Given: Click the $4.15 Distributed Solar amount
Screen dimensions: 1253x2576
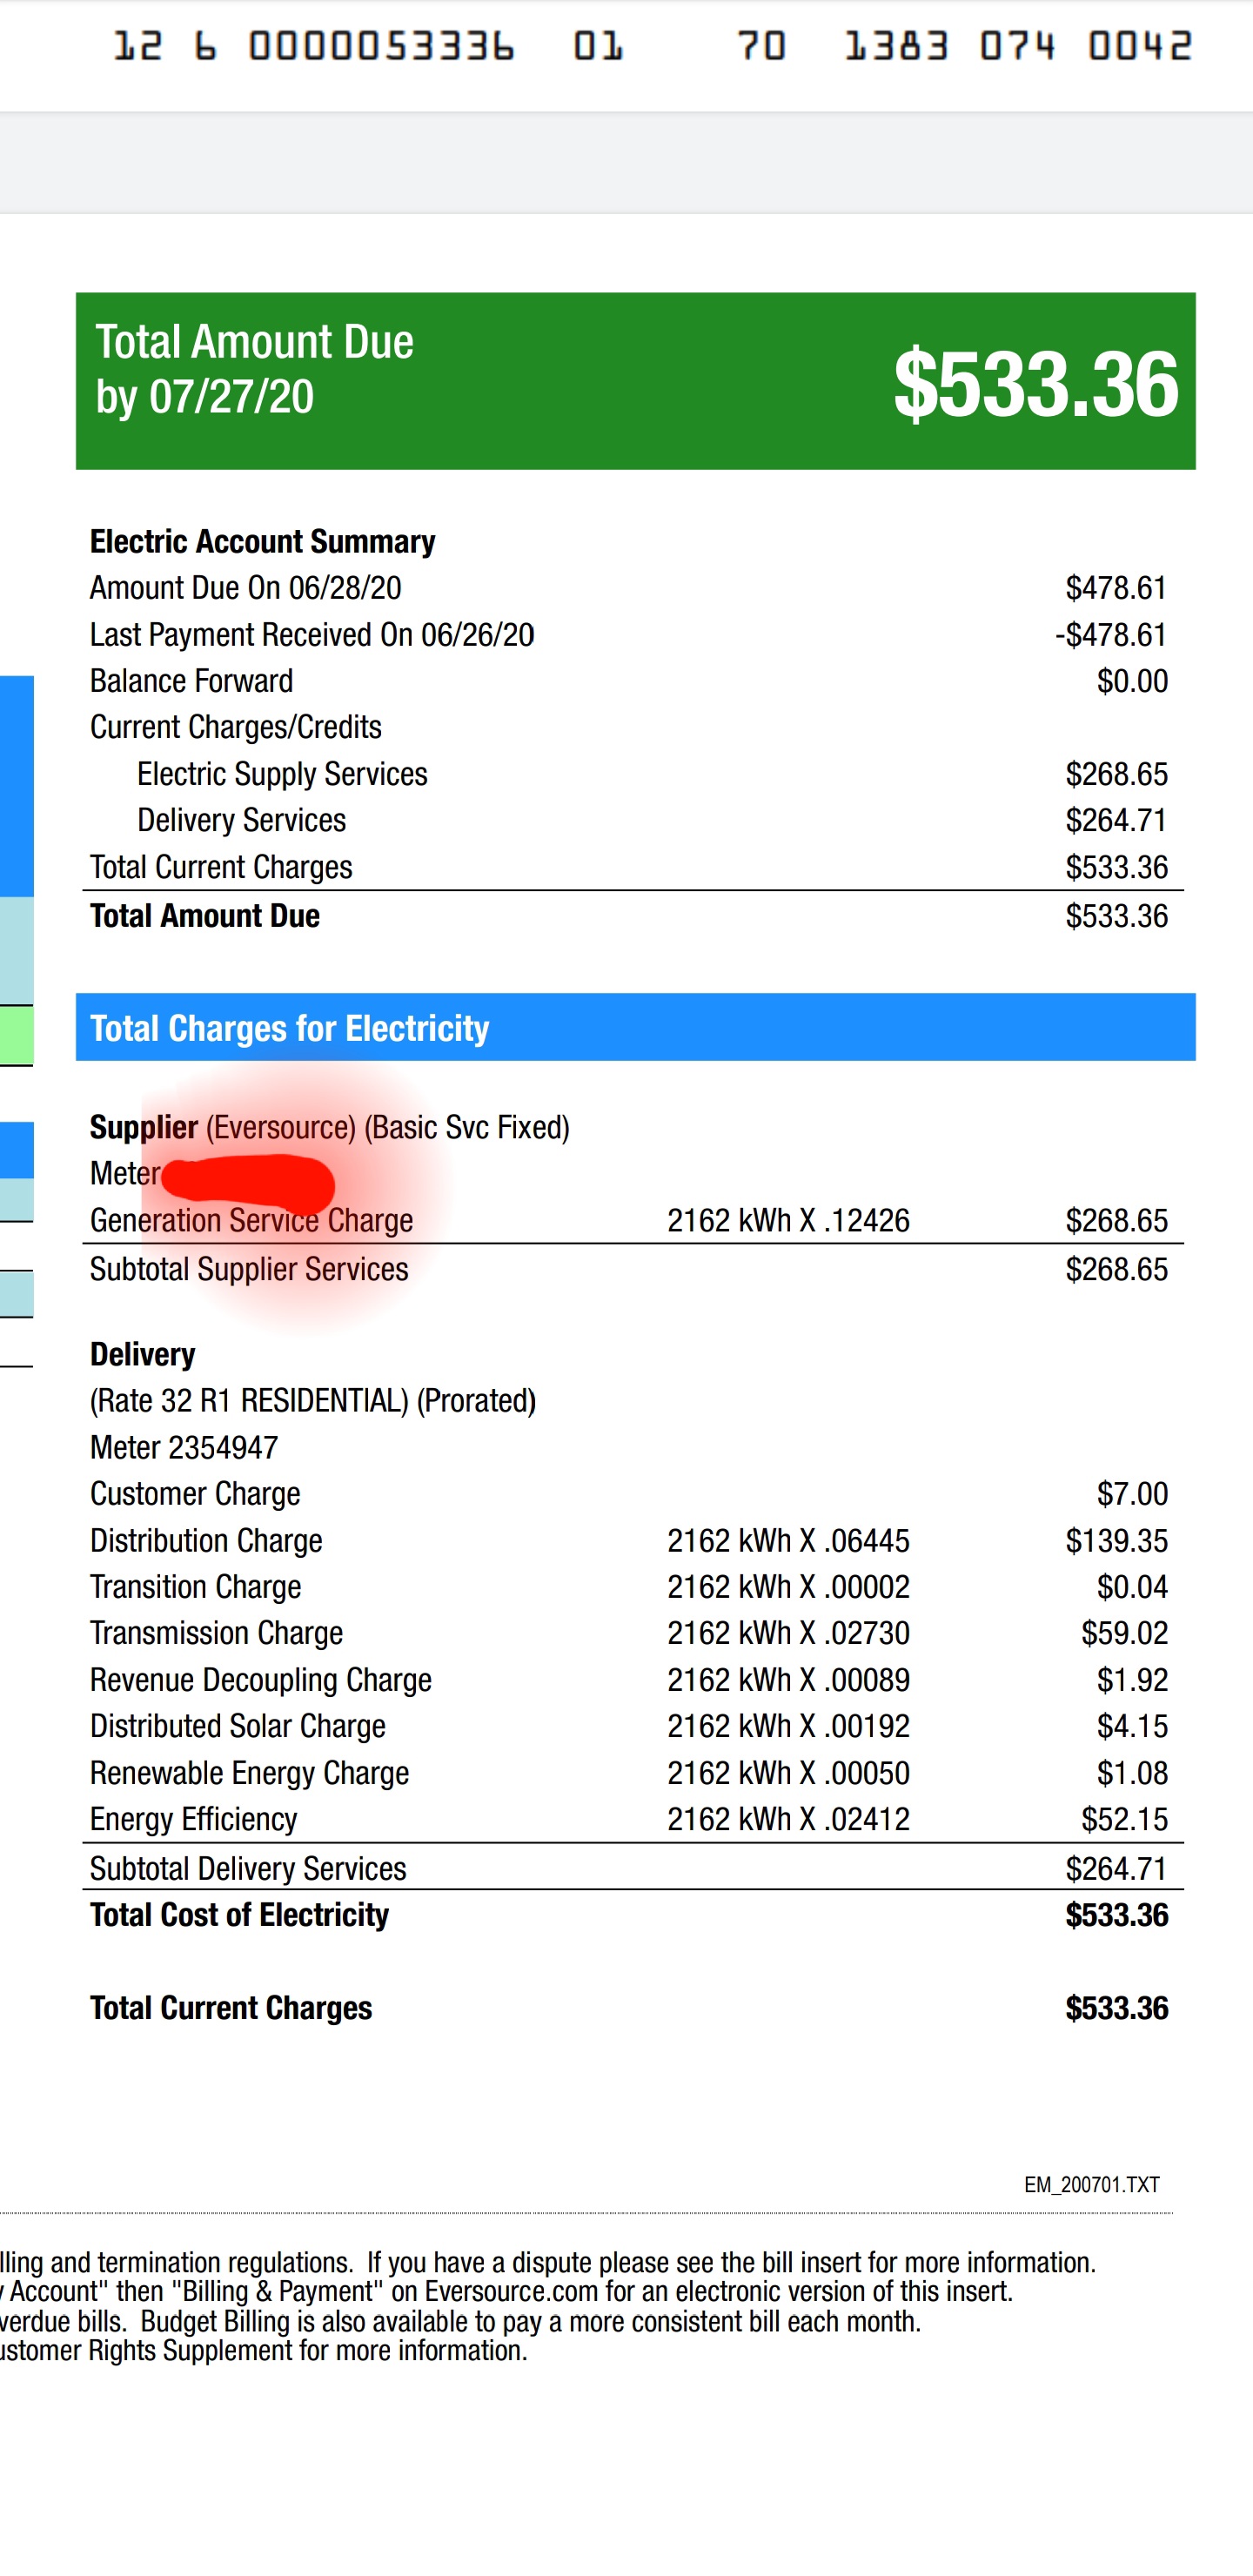Looking at the screenshot, I should click(x=1132, y=1726).
